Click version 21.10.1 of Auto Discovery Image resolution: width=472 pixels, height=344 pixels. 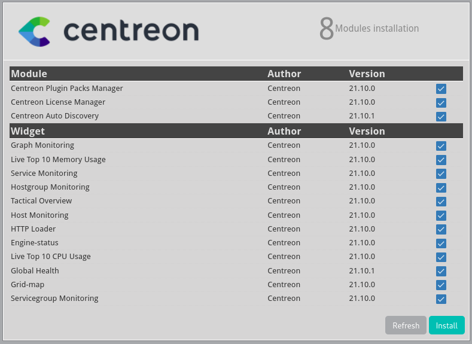[362, 116]
